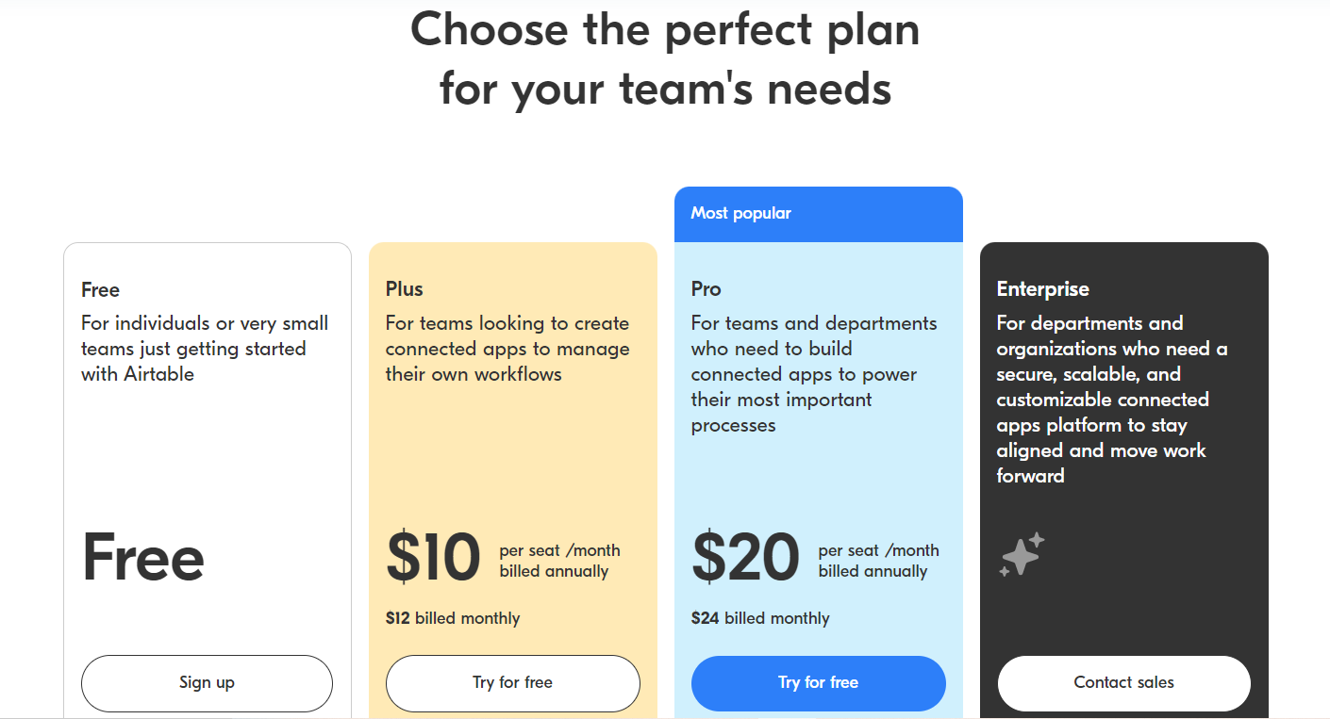Click the Pro plan description paragraph
1330x719 pixels.
tap(814, 374)
